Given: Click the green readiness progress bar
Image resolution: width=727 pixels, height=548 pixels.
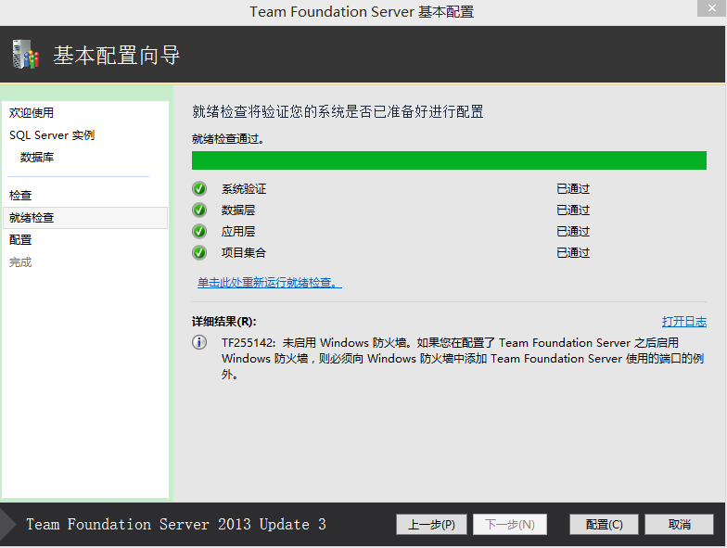Looking at the screenshot, I should coord(449,160).
